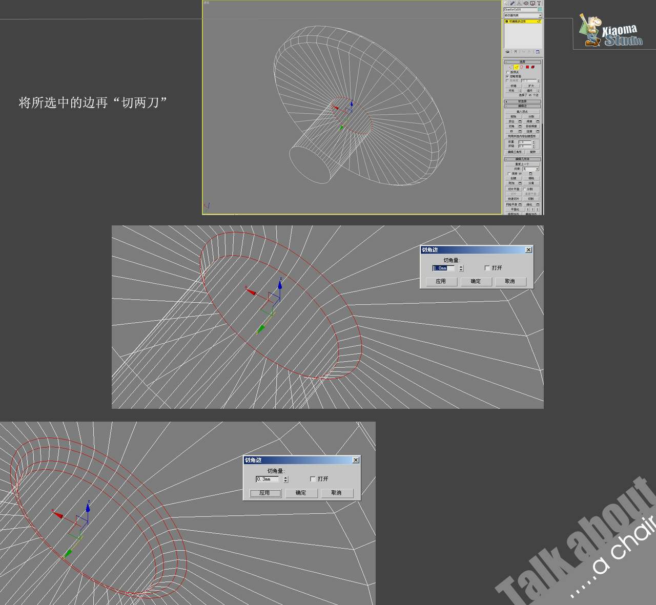The height and width of the screenshot is (605, 656).
Task: Click 确定 in the 1.0mm chamfer dialog
Action: point(476,281)
